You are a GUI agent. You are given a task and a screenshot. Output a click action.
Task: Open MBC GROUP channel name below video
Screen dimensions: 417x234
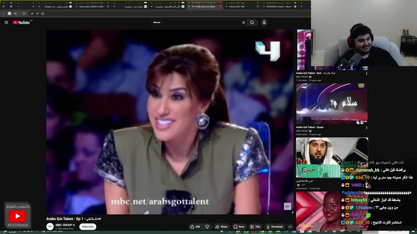click(x=64, y=225)
